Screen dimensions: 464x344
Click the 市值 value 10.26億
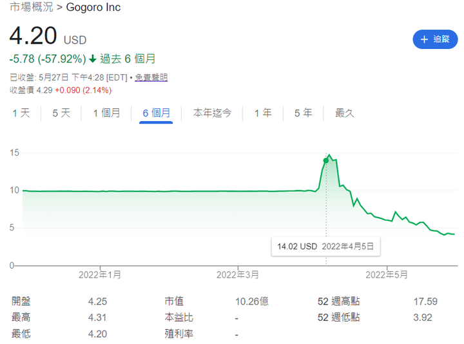pos(252,301)
